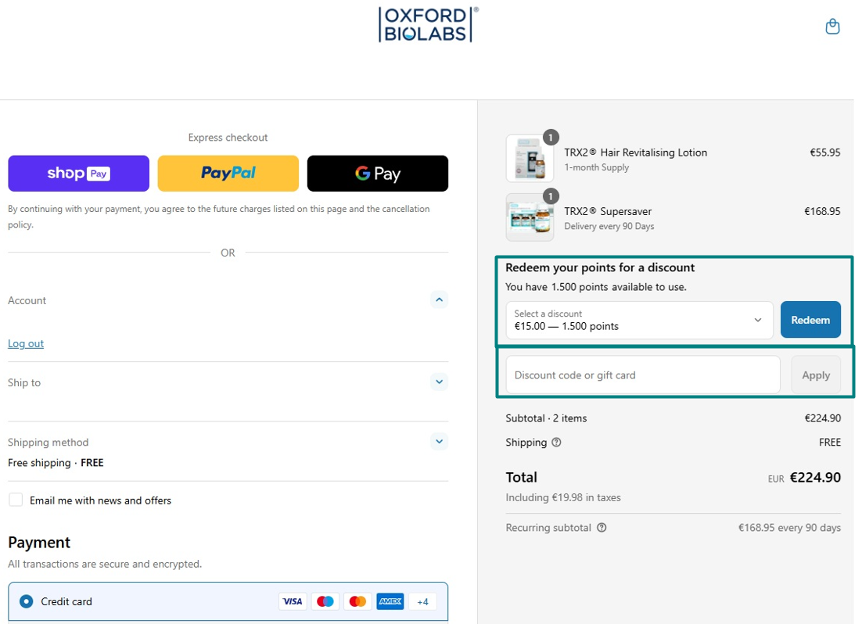Show the +4 more payment methods
This screenshot has height=624, width=862.
click(422, 601)
